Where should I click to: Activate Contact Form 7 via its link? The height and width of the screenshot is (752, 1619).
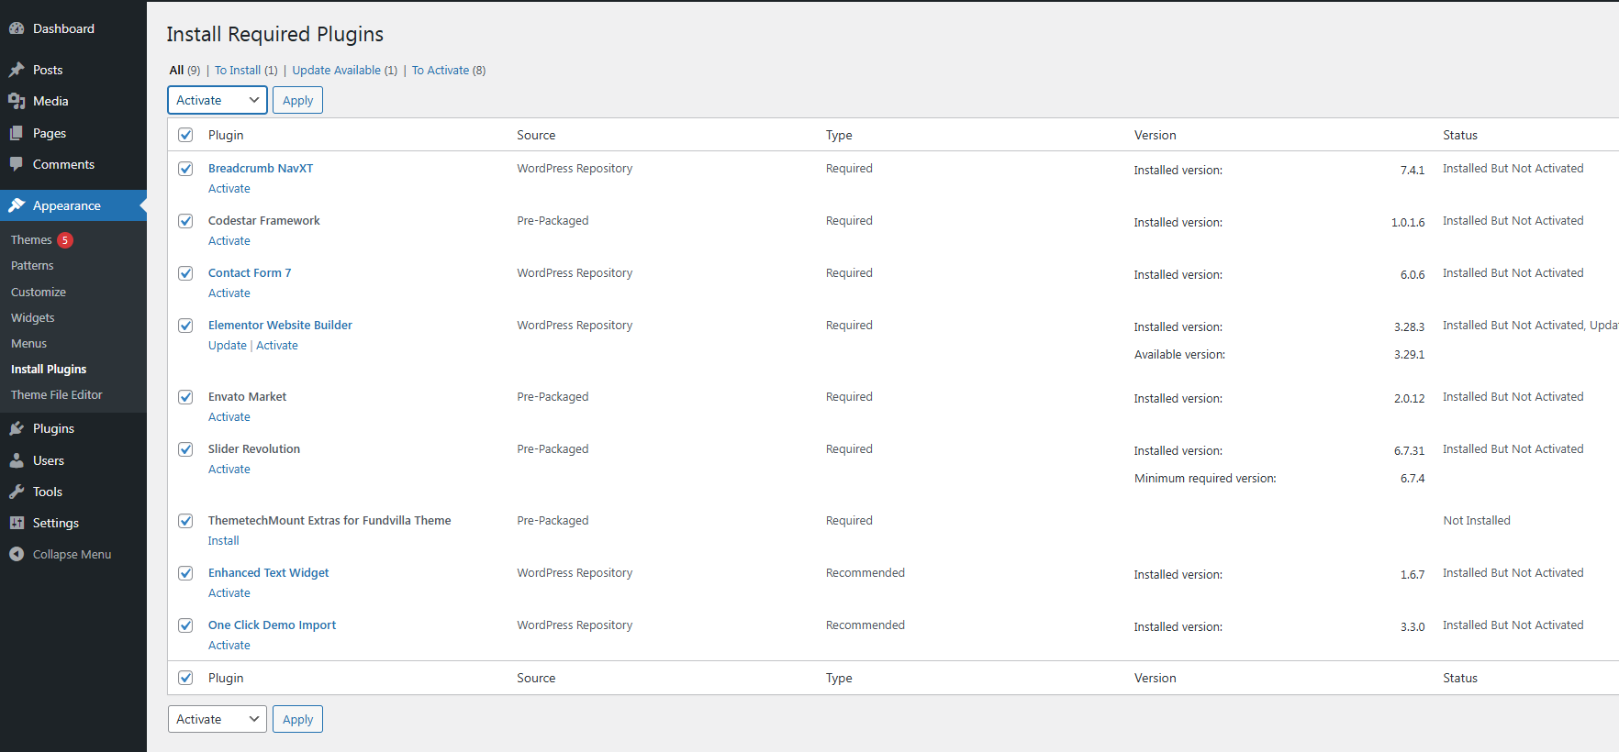pos(229,293)
